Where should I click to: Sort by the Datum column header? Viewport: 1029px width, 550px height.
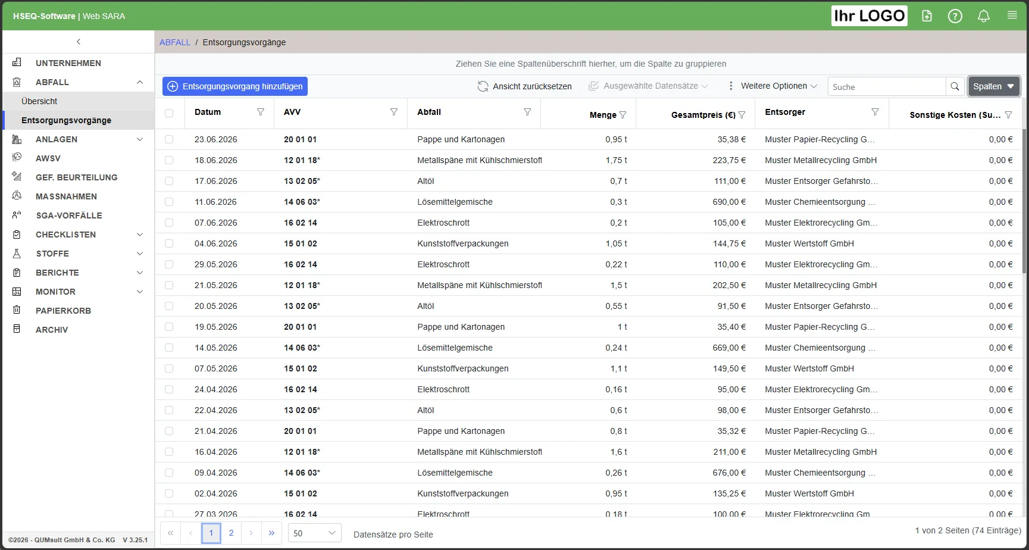tap(208, 112)
